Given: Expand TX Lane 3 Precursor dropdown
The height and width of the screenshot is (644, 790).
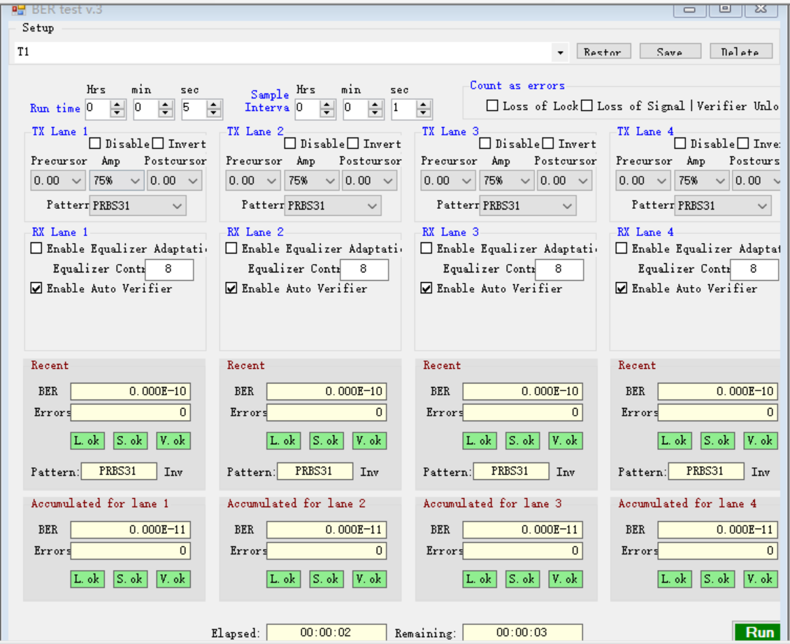Looking at the screenshot, I should pos(448,180).
